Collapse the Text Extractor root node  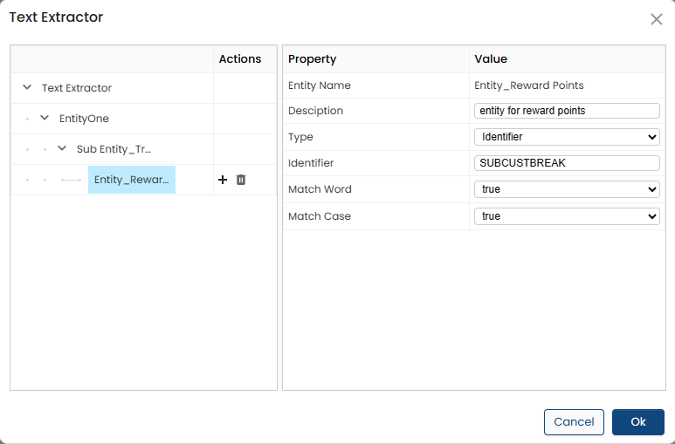pyautogui.click(x=27, y=88)
